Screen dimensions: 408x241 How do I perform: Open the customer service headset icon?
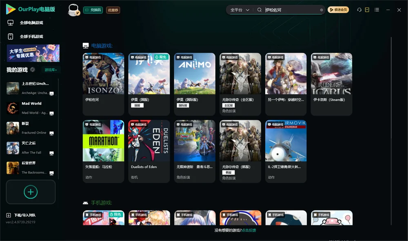coord(359,10)
